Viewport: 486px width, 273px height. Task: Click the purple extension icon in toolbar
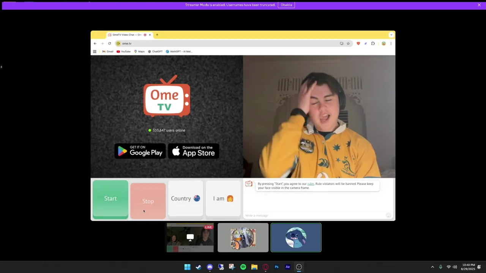[x=366, y=44]
